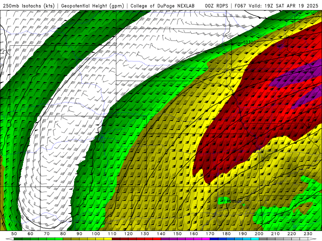Click the legend value 210
This screenshot has height=241, width=322.
pos(275,234)
